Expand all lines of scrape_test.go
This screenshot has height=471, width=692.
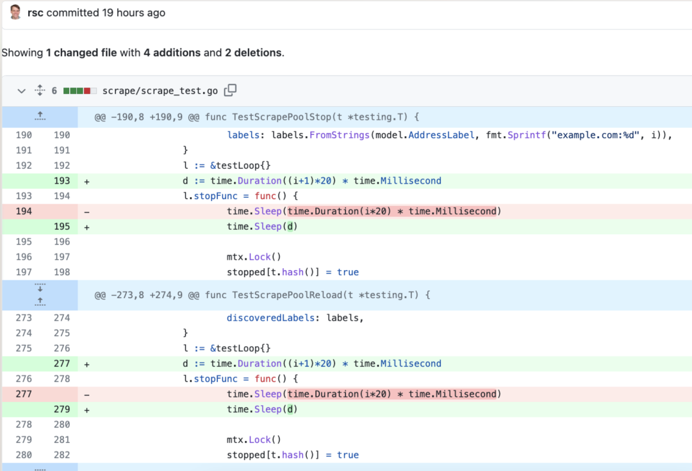click(40, 91)
